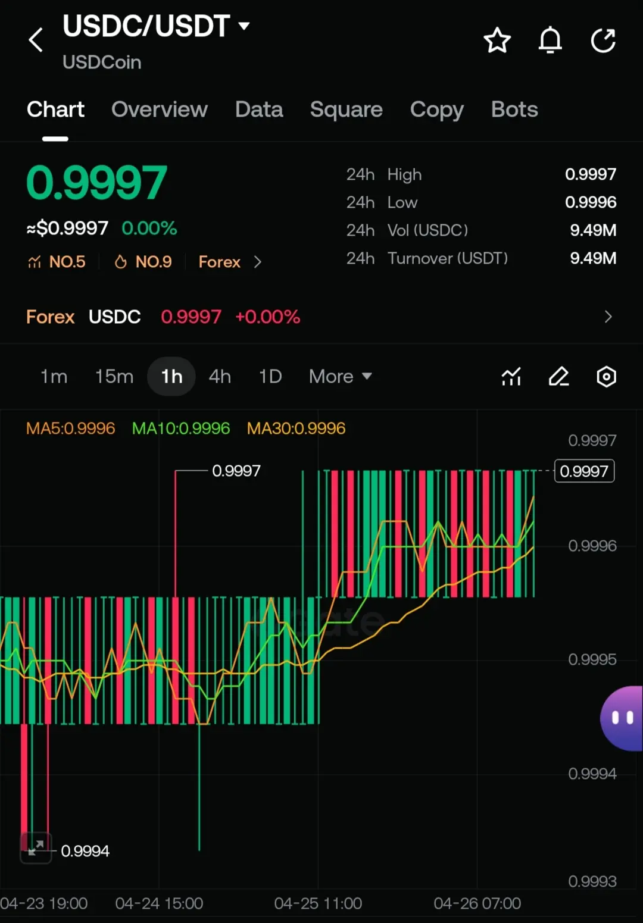The image size is (643, 923).
Task: Tap the USDCoin subtitle
Action: click(x=102, y=62)
